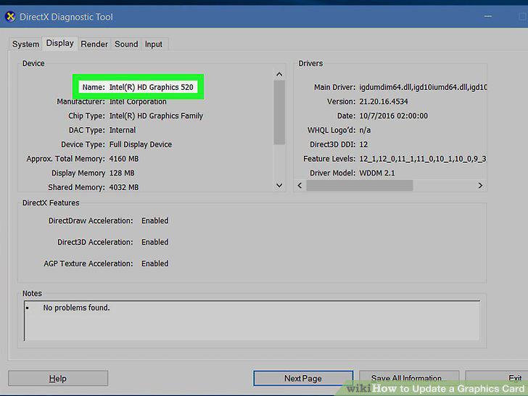528x396 pixels.
Task: Open the Input tab
Action: click(x=154, y=44)
